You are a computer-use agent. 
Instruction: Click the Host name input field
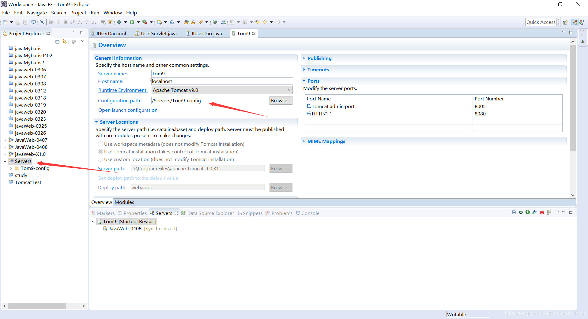click(x=222, y=81)
